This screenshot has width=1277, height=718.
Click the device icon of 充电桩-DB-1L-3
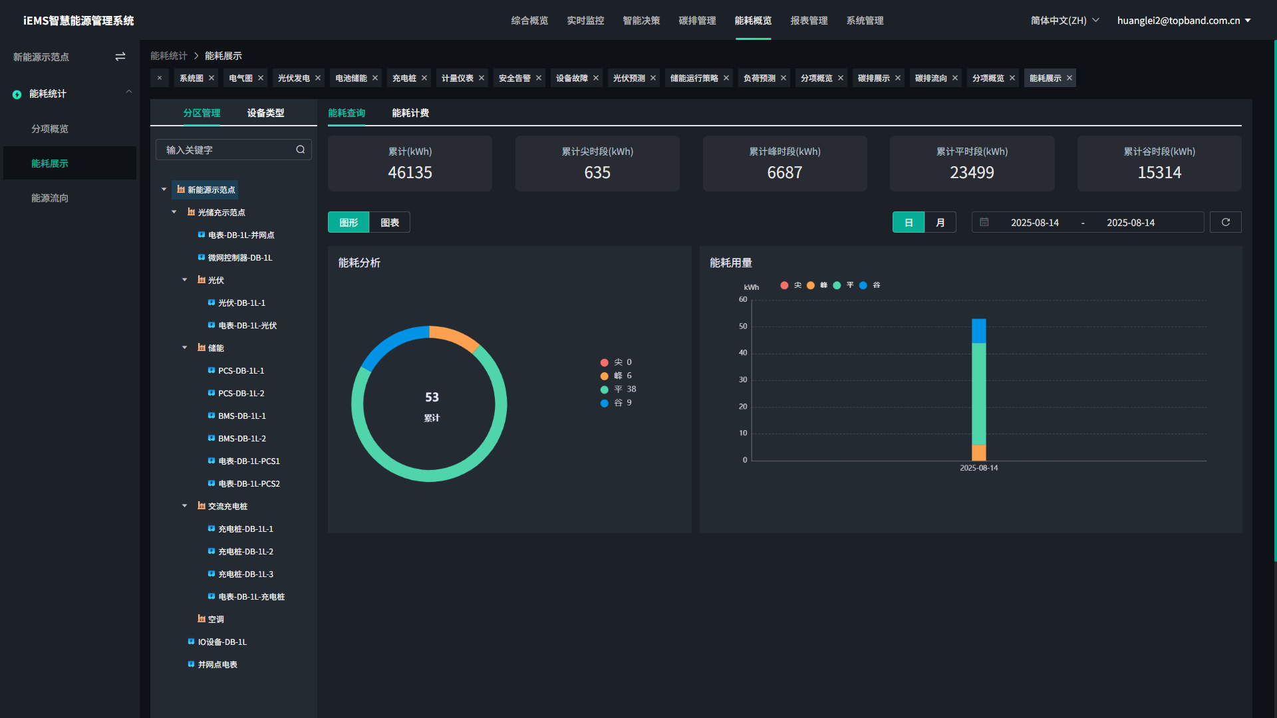pos(212,574)
